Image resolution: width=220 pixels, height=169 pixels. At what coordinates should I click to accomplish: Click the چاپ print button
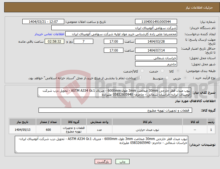click(x=123, y=161)
